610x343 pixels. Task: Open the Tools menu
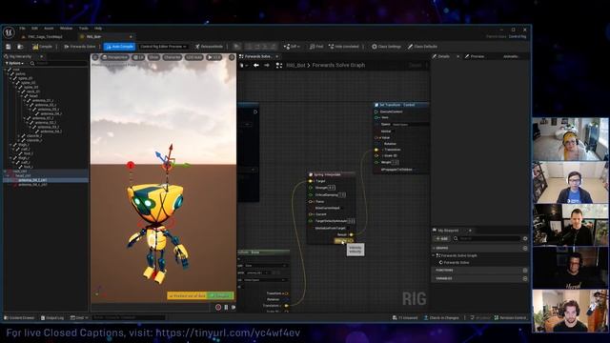click(x=83, y=29)
